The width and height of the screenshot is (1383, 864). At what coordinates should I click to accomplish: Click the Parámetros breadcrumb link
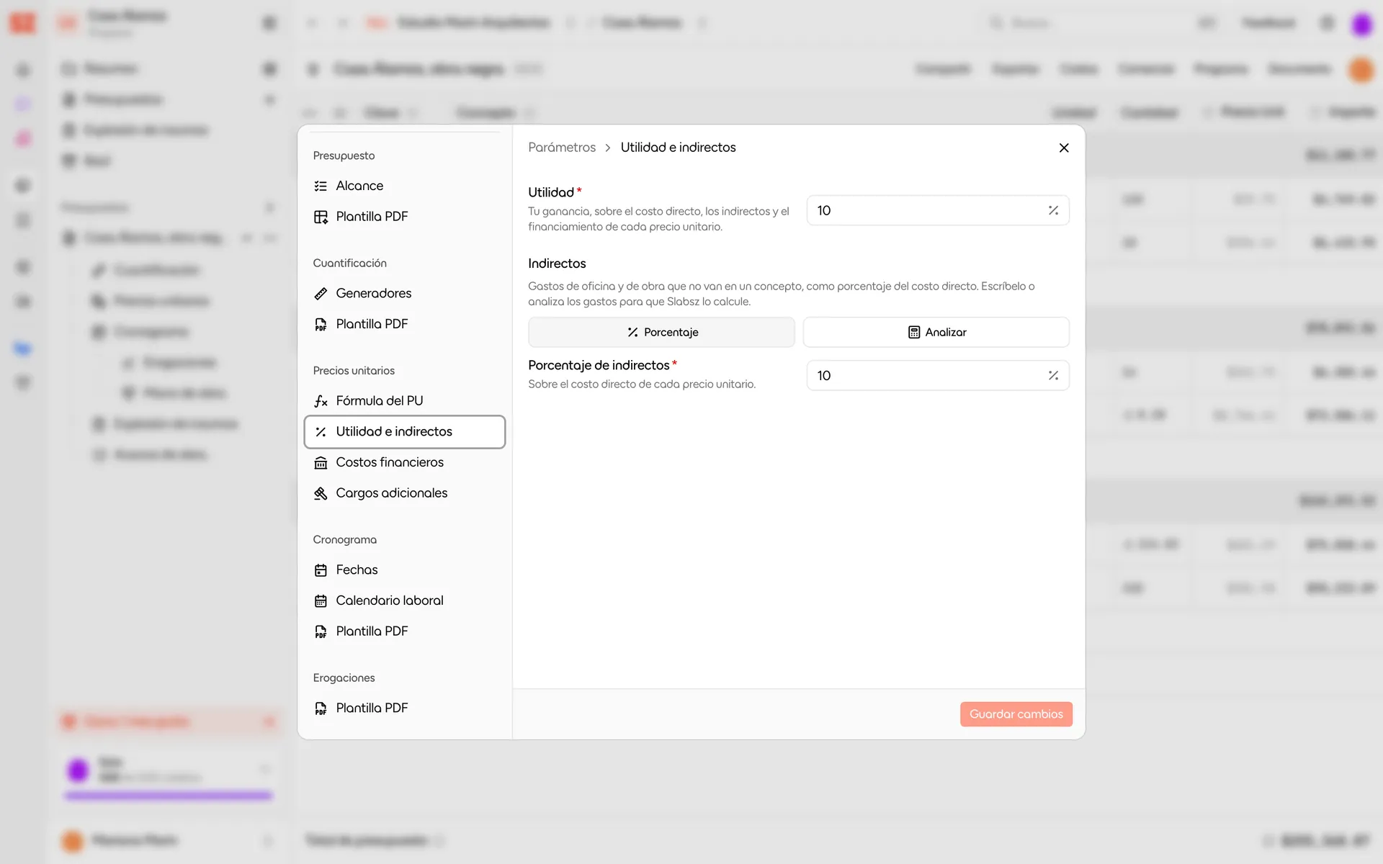point(562,148)
